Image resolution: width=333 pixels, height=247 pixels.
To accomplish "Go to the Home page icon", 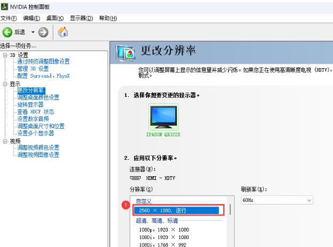I will 63,32.
